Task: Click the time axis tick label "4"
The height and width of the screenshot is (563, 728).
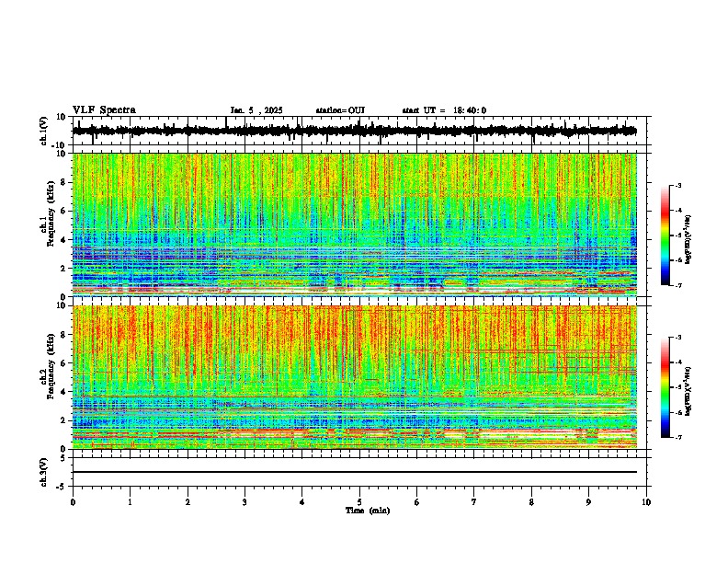Action: (x=301, y=502)
